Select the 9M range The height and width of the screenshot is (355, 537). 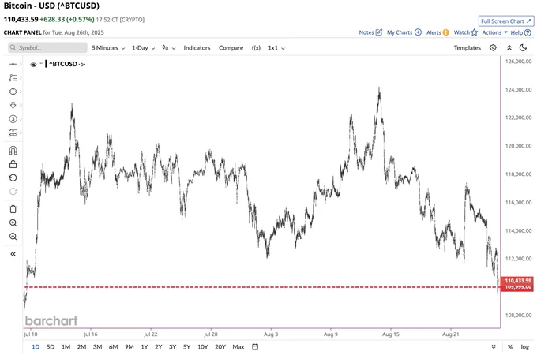coord(129,347)
